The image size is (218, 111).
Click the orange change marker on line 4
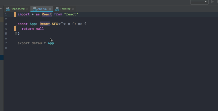15,29
